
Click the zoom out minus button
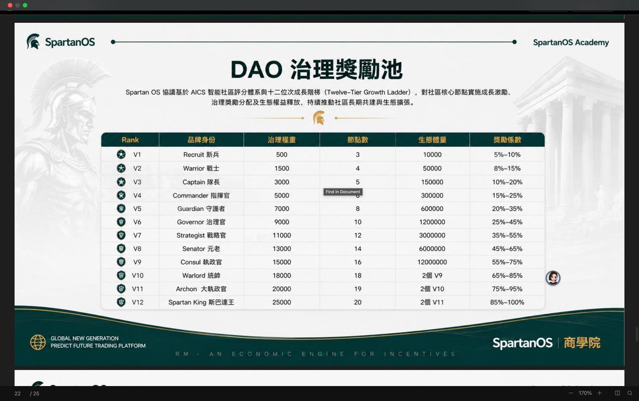point(571,393)
